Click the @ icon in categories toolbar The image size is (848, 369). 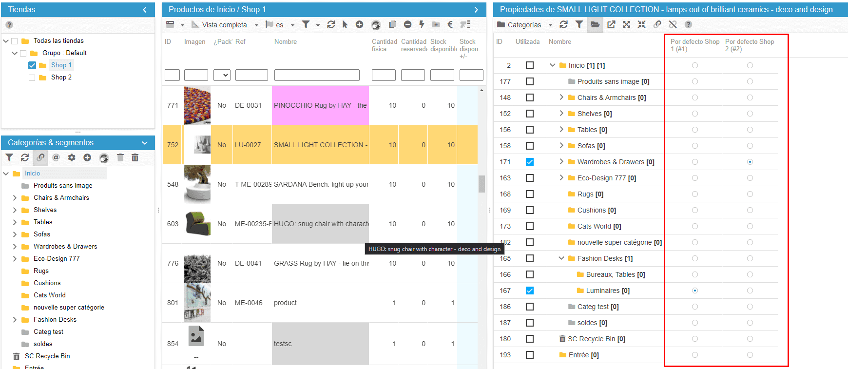(56, 157)
